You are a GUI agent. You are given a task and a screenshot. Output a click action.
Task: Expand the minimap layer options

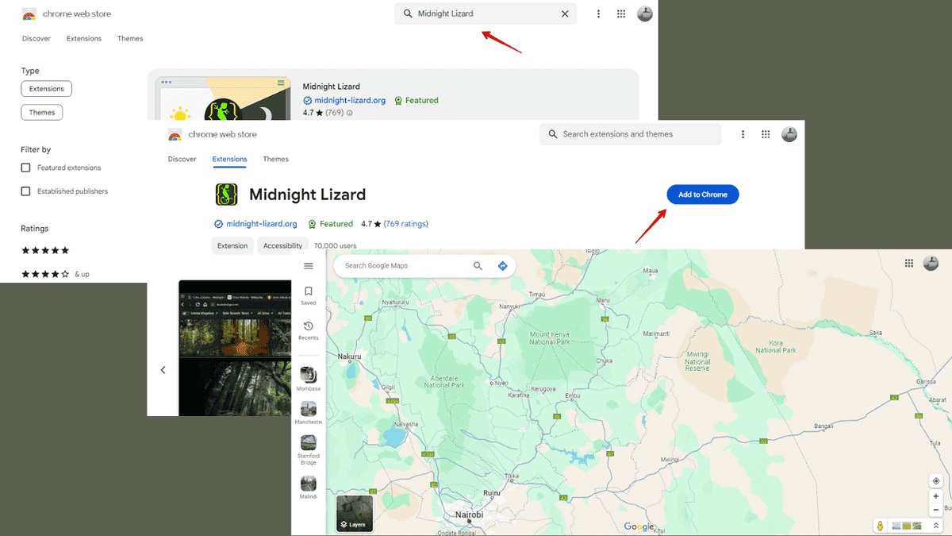937,525
